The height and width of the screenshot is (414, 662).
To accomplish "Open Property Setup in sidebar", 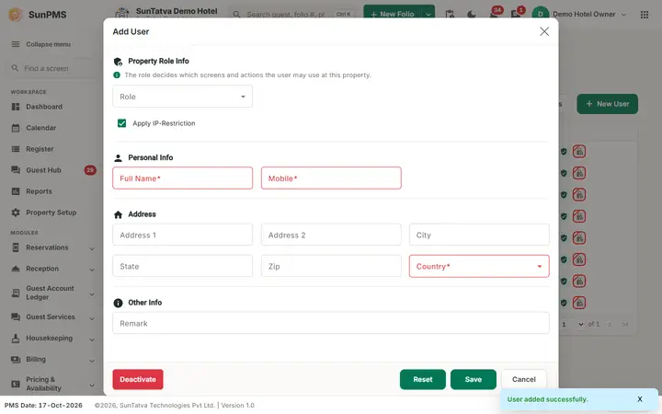I will point(51,213).
